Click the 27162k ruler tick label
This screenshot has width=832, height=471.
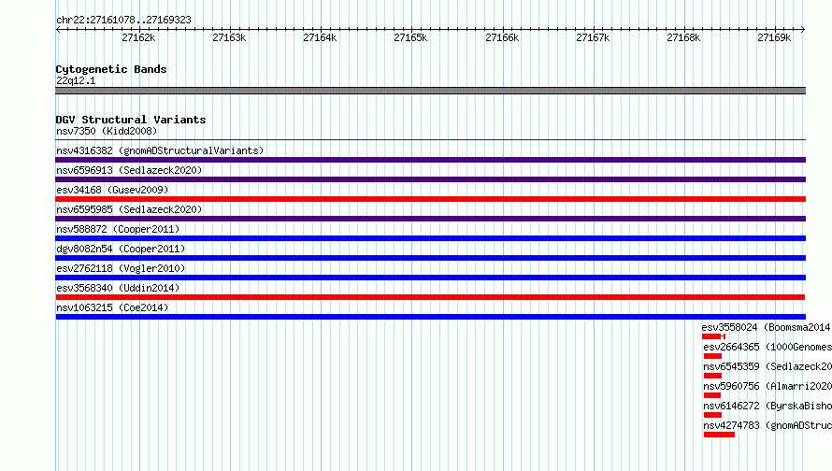pos(138,37)
